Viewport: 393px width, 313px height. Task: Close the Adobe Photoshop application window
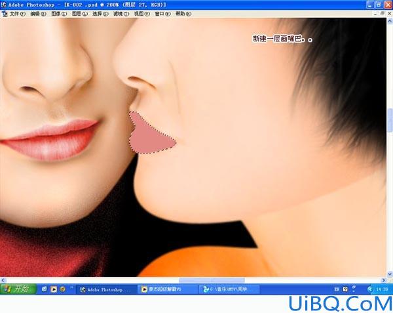pyautogui.click(x=388, y=5)
